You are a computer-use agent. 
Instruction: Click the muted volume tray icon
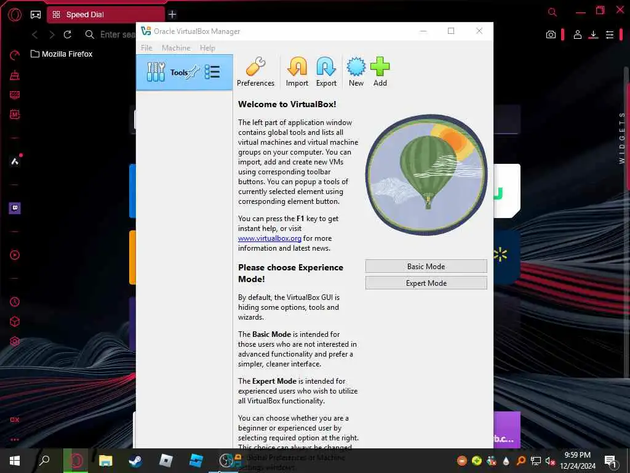pos(550,461)
